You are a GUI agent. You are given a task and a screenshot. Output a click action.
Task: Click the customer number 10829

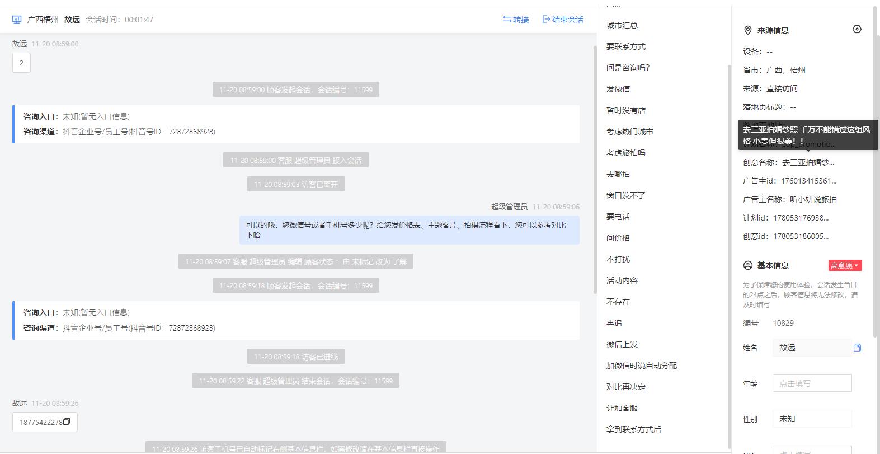pyautogui.click(x=783, y=323)
